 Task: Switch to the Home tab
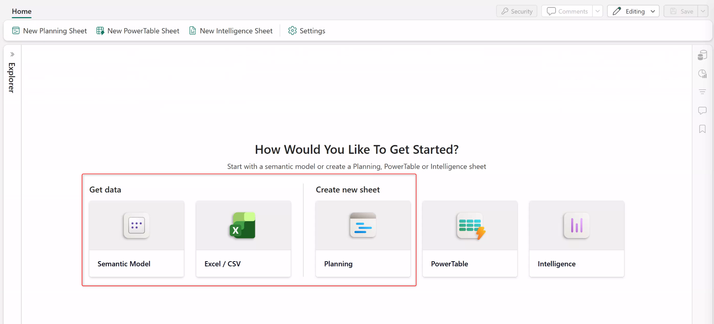pyautogui.click(x=22, y=11)
